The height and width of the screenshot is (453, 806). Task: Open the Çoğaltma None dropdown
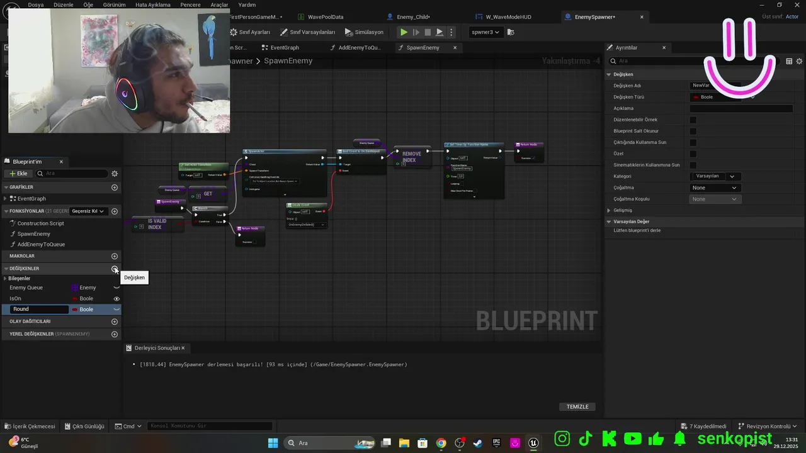point(715,187)
